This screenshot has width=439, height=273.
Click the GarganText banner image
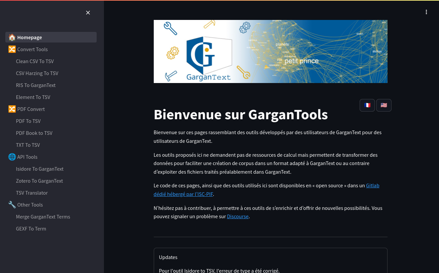coord(271,51)
